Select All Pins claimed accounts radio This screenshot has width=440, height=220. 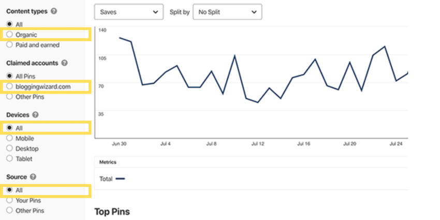pyautogui.click(x=9, y=76)
